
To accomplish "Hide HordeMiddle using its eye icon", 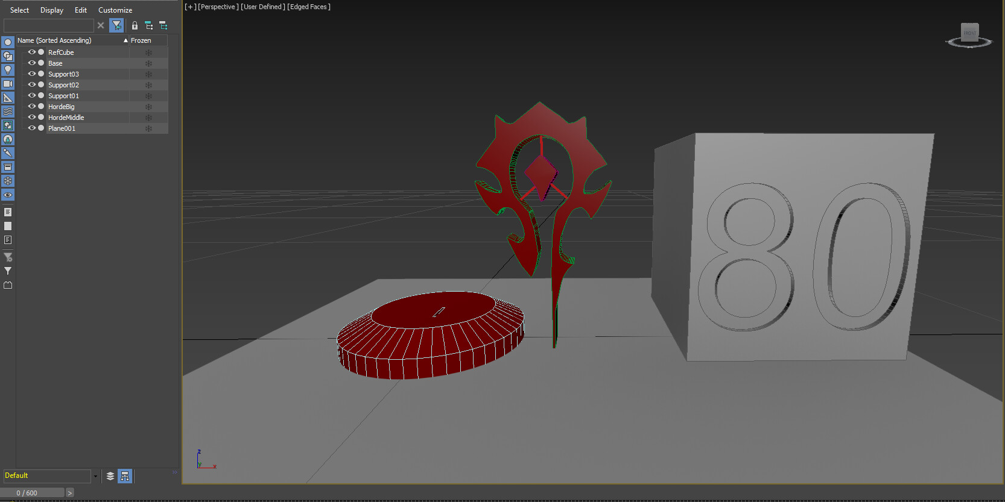I will click(x=32, y=118).
